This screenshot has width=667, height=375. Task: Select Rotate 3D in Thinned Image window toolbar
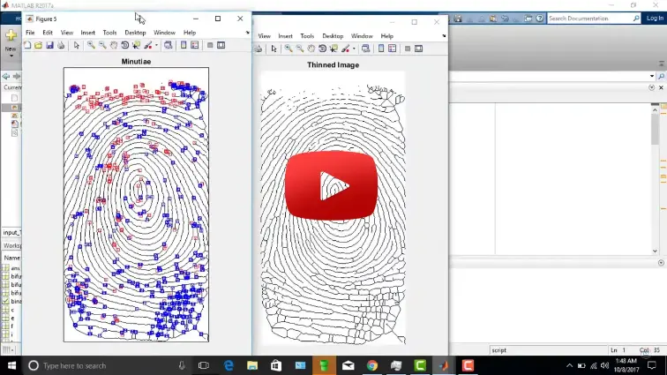pos(322,49)
